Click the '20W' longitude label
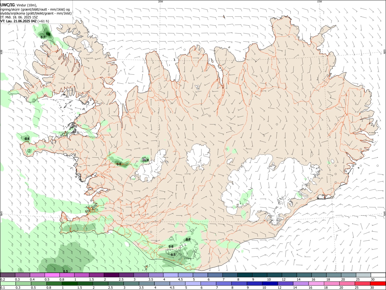 160,2
